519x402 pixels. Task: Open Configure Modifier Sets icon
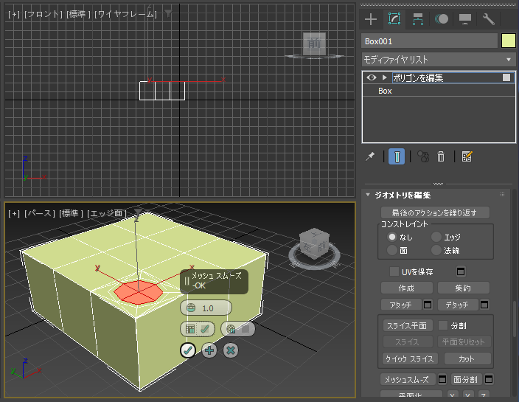tap(467, 156)
